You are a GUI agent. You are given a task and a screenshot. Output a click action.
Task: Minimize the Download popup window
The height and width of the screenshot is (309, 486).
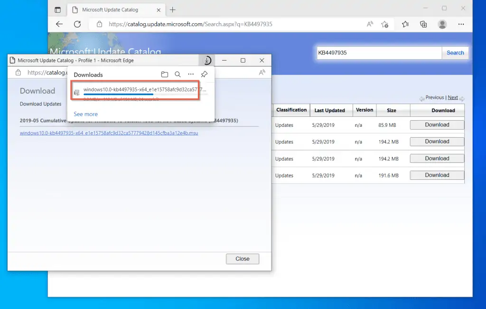coord(224,60)
